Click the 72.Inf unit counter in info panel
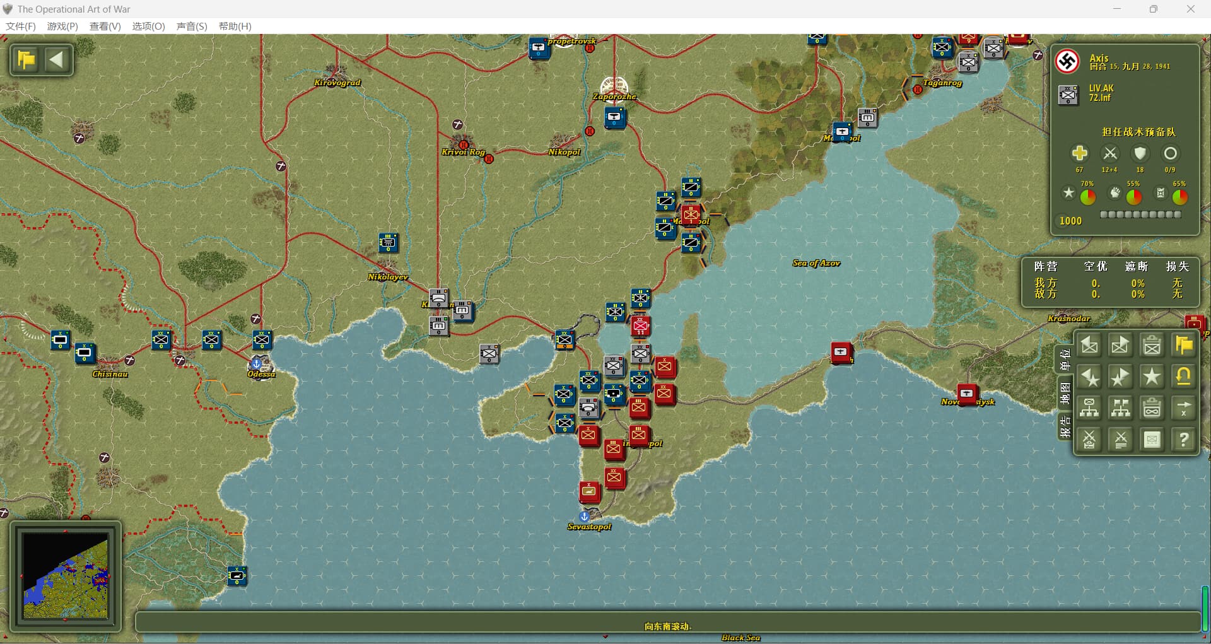 [x=1068, y=95]
